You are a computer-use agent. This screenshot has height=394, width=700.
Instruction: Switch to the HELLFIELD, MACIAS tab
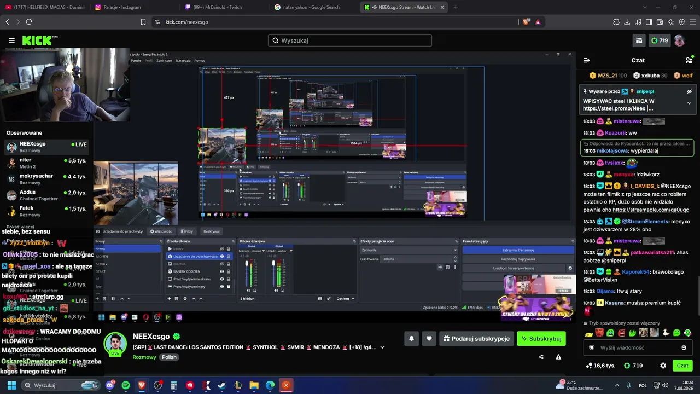(x=45, y=7)
